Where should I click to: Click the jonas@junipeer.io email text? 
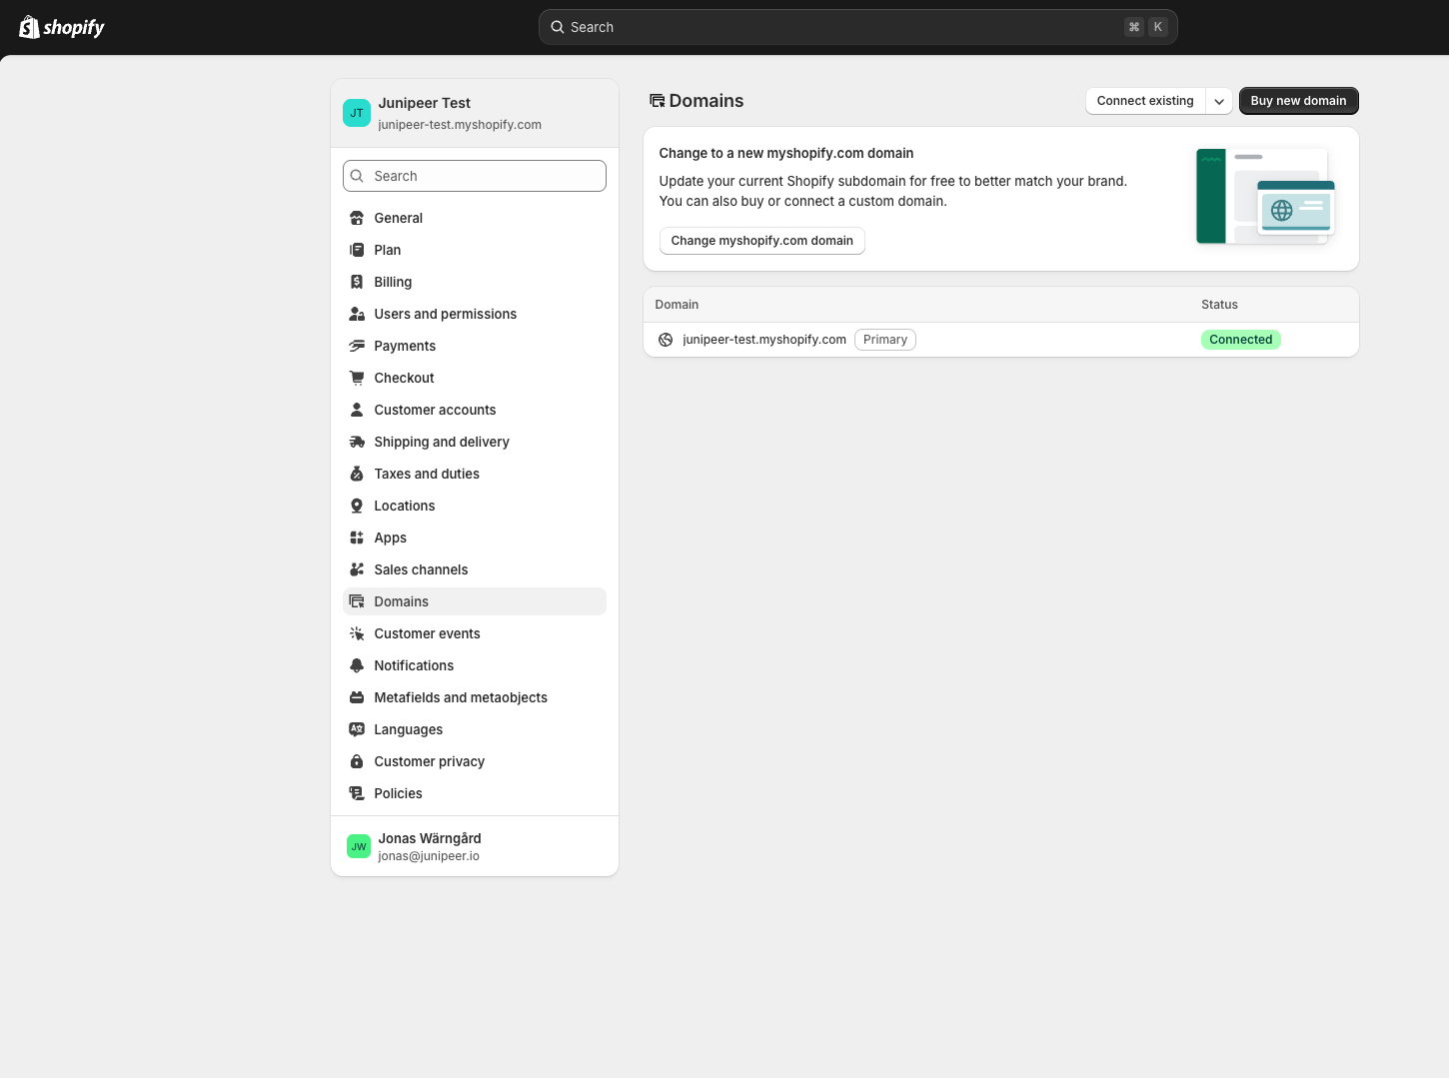[x=429, y=856]
